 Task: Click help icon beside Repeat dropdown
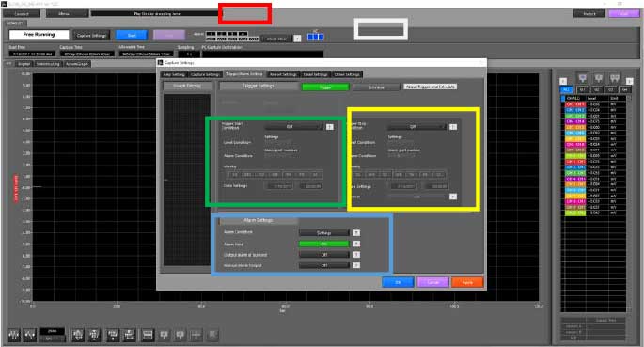tap(452, 197)
